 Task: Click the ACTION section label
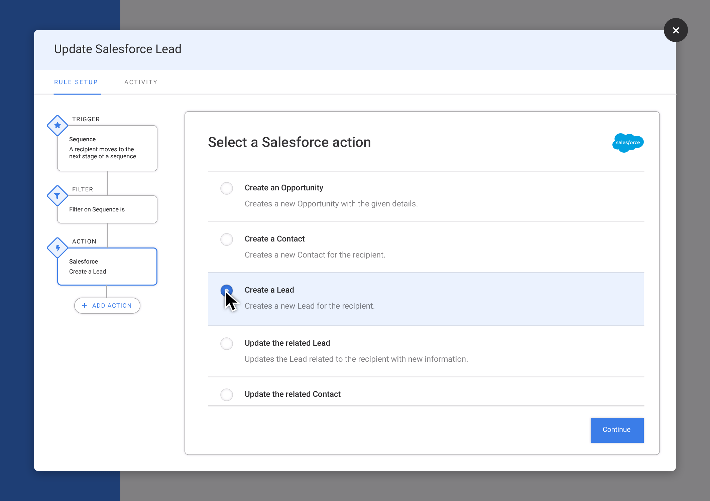coord(84,241)
